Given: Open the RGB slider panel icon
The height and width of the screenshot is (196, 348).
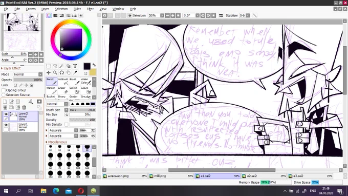Looking at the screenshot, I should coord(55,15).
